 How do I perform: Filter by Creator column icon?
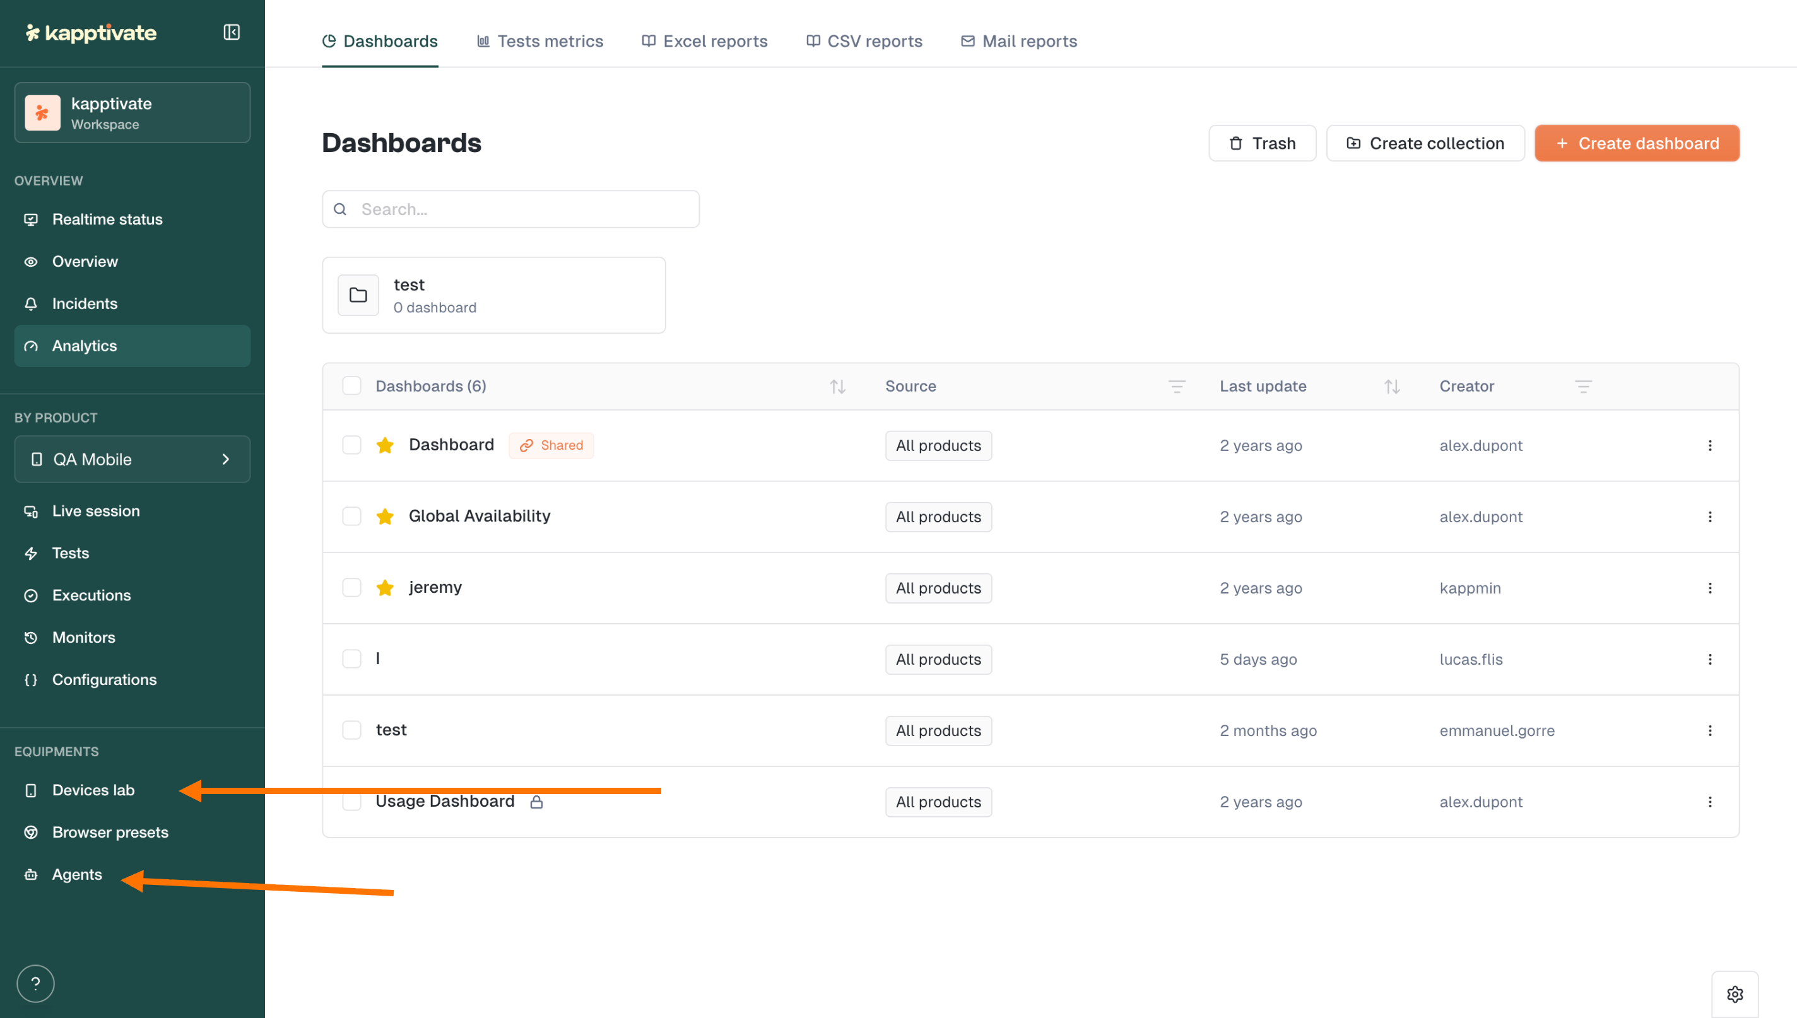(x=1583, y=387)
